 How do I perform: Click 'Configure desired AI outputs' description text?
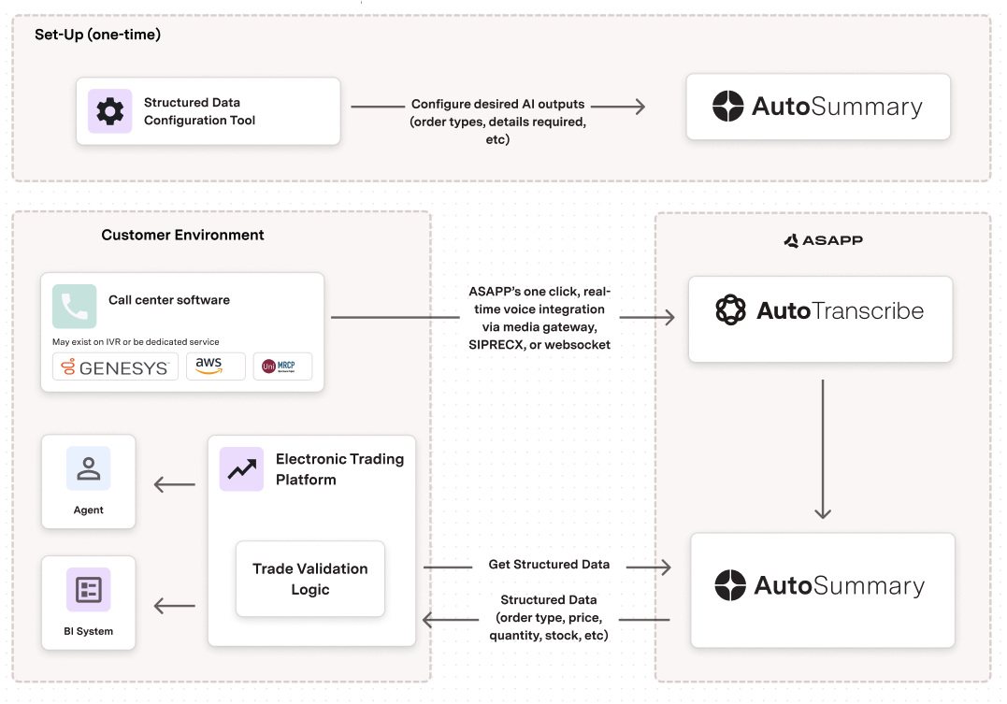coord(497,122)
